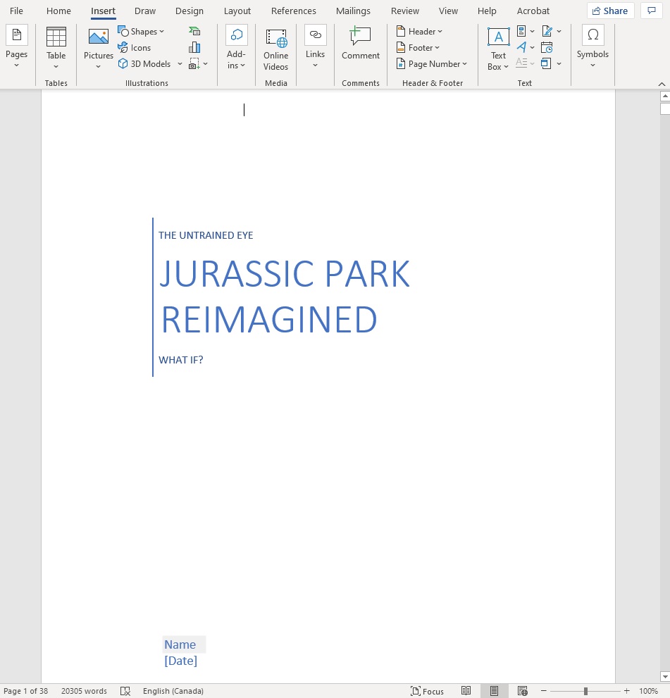Image resolution: width=670 pixels, height=698 pixels.
Task: Open the word count statistics
Action: click(x=84, y=691)
